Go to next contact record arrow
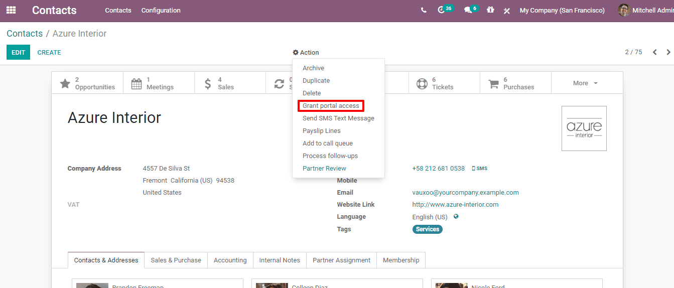This screenshot has width=674, height=288. pyautogui.click(x=668, y=52)
